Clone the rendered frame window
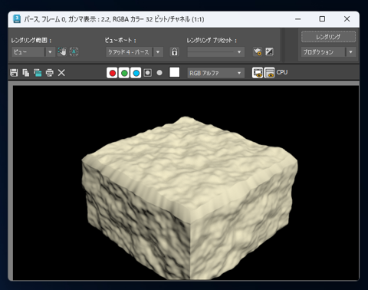This screenshot has width=368, height=290. [38, 73]
